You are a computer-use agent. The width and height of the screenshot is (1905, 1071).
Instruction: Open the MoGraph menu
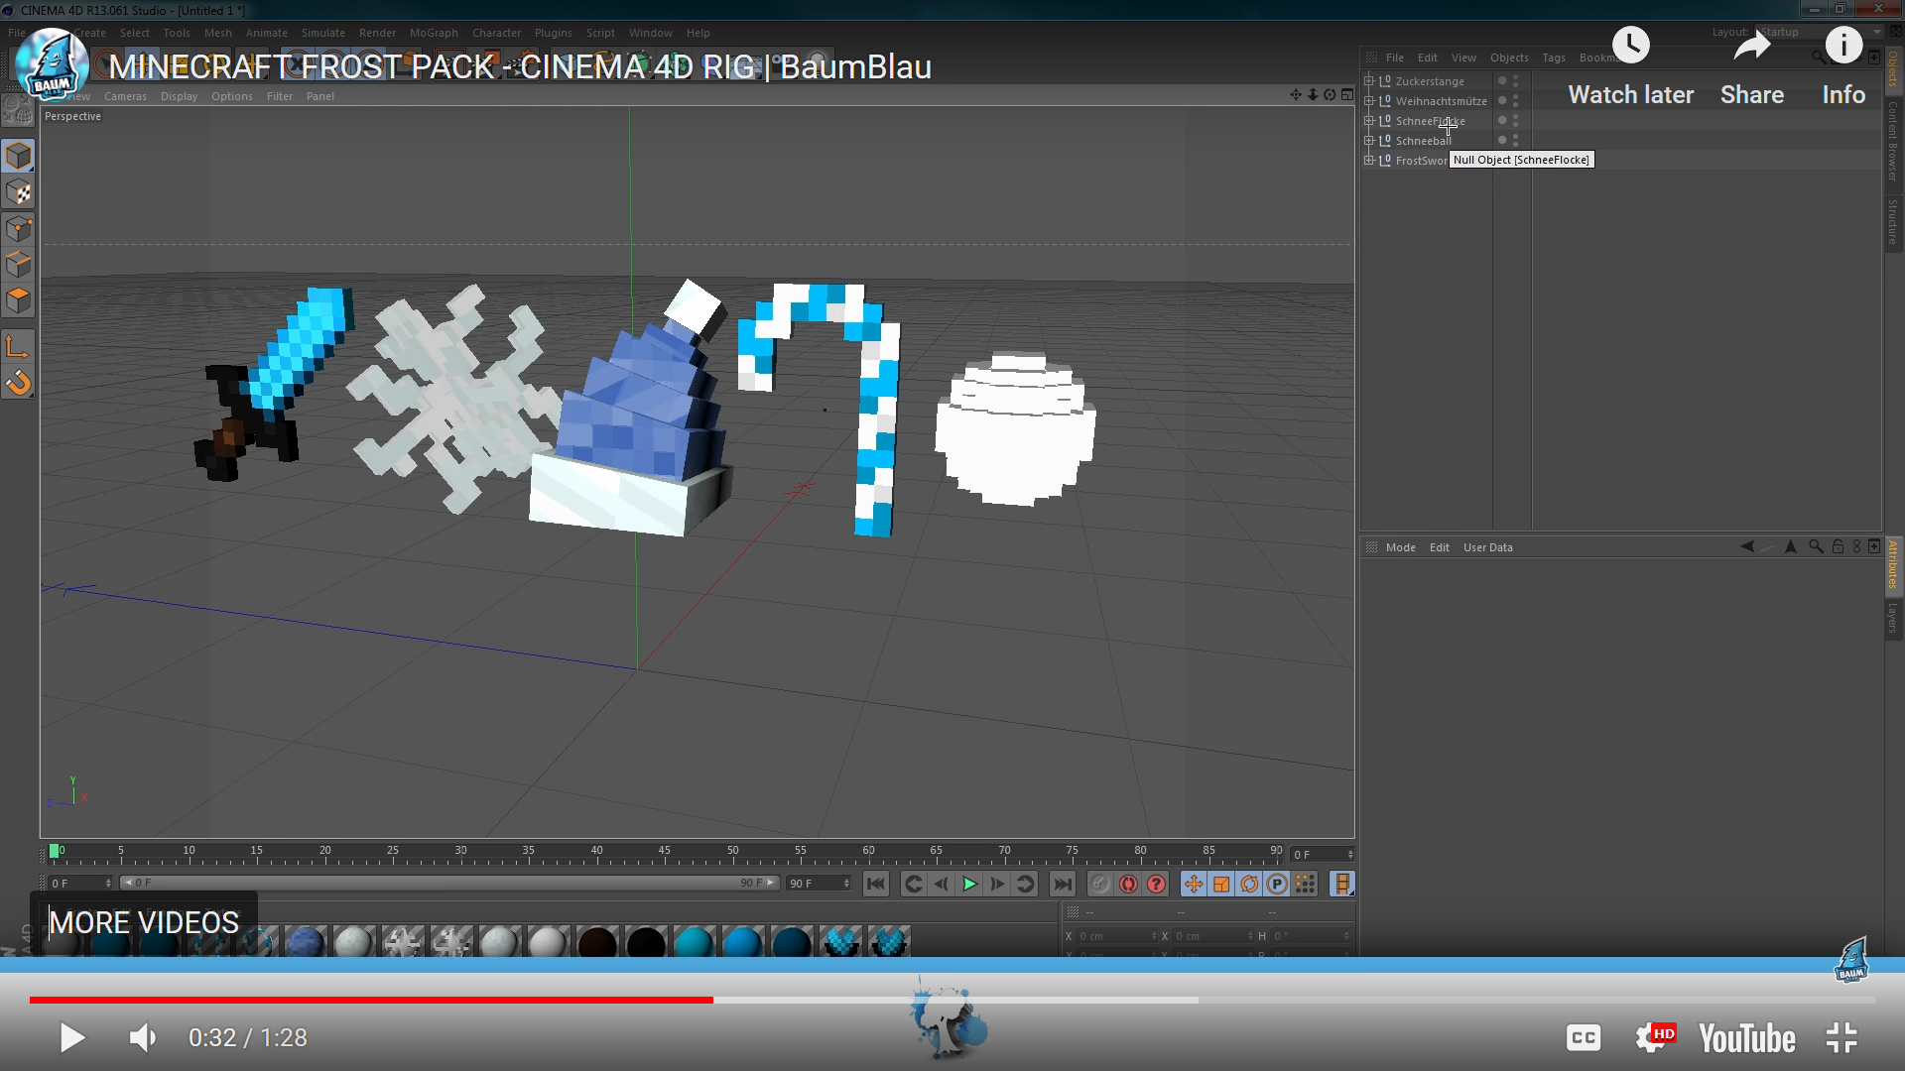click(434, 33)
